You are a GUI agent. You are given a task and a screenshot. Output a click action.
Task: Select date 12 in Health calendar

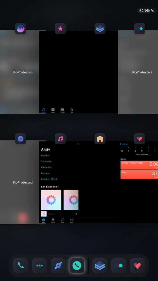(x=135, y=151)
